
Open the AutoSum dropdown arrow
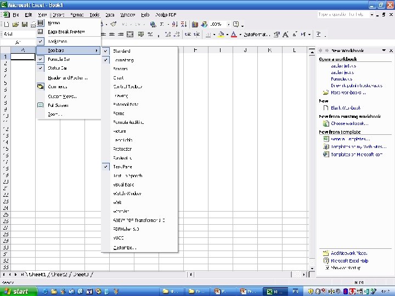168,25
